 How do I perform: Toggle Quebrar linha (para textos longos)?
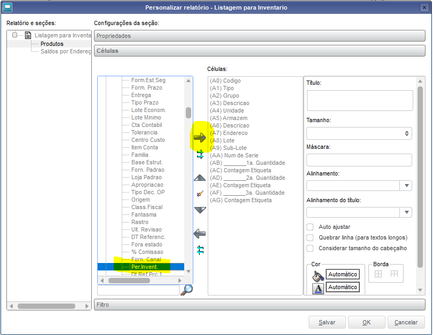[x=310, y=237]
